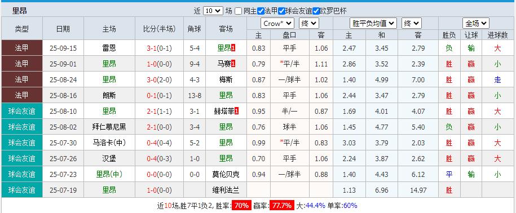516x213 pixels.
Task: Select home team 马洛卡(中)
Action: [x=109, y=143]
